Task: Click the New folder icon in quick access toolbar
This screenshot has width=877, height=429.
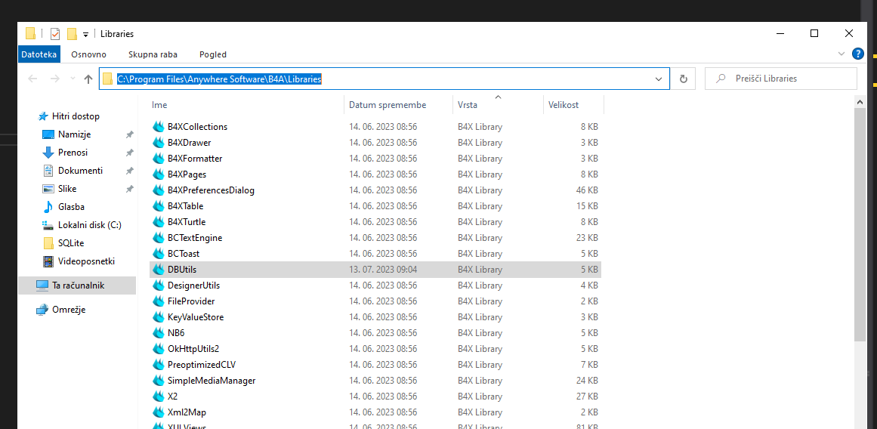Action: pyautogui.click(x=72, y=34)
